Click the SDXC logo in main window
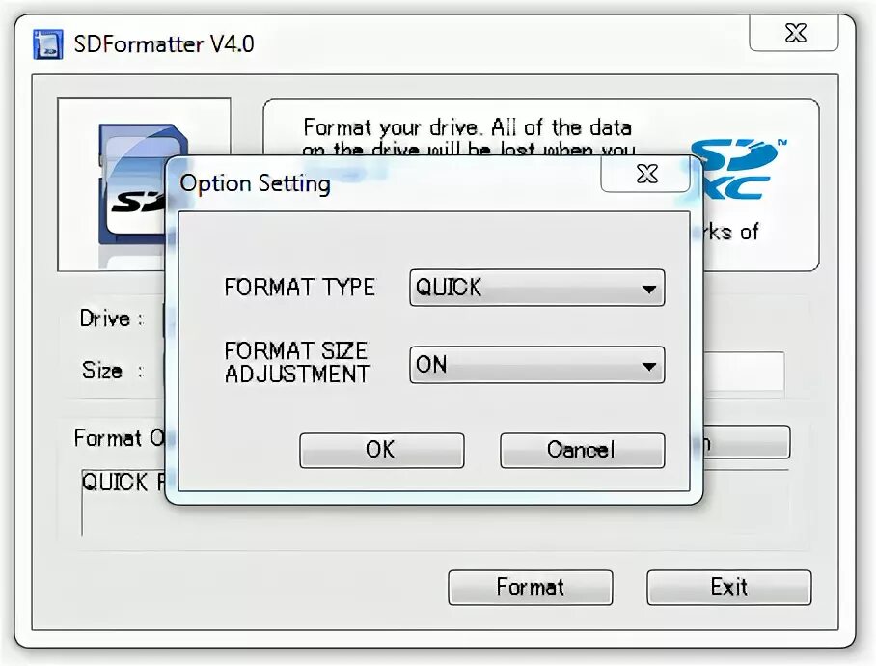The image size is (876, 666). click(739, 169)
